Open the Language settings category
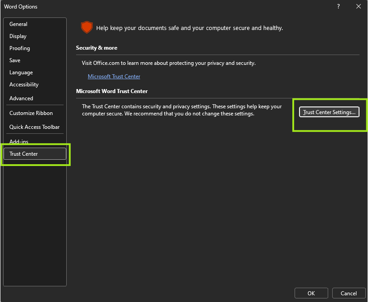Screen dimensions: 368x302 click(21, 72)
